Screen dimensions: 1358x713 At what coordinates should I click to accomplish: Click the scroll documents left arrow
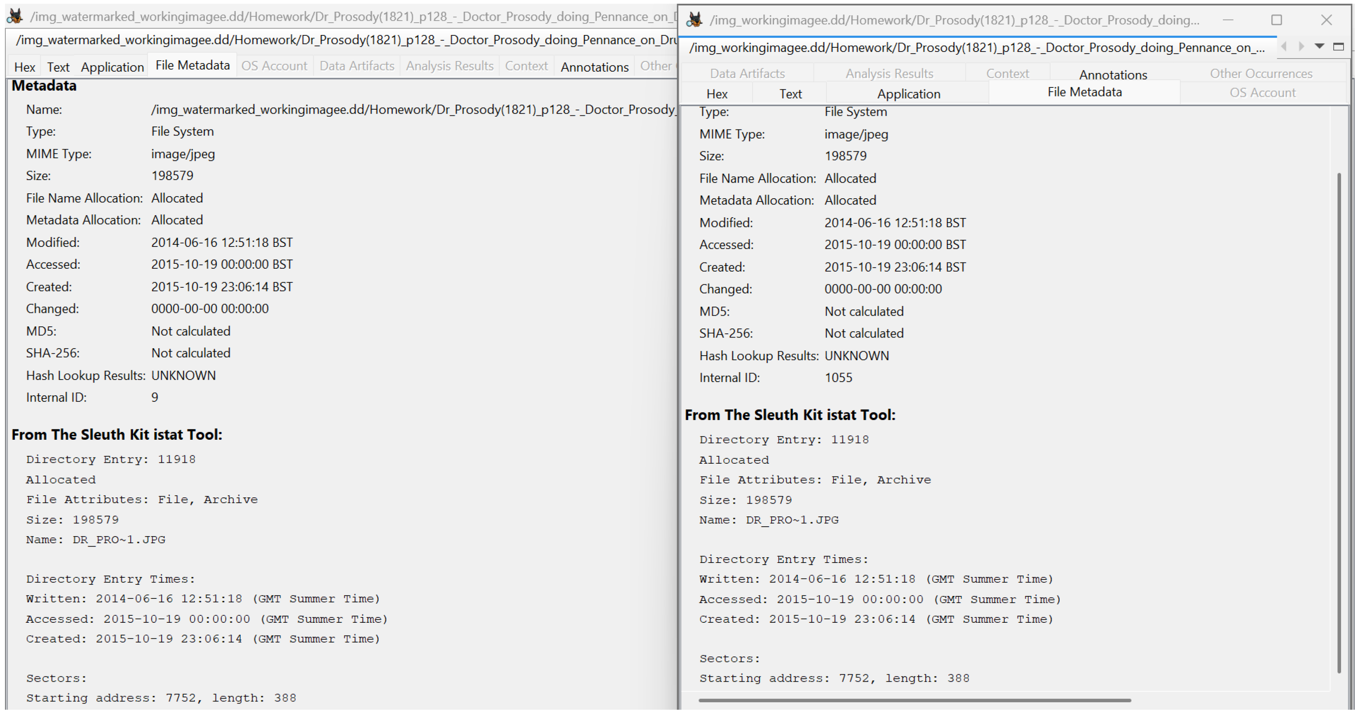1284,47
